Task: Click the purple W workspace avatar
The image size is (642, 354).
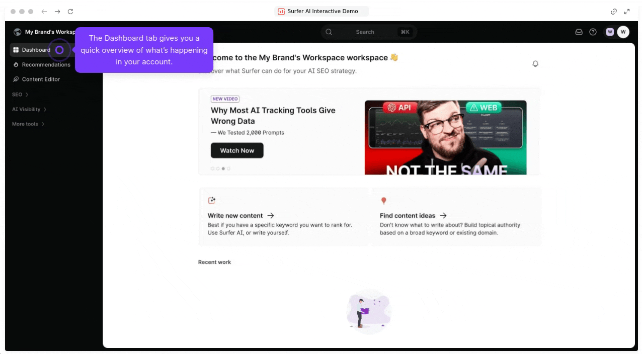Action: [610, 32]
